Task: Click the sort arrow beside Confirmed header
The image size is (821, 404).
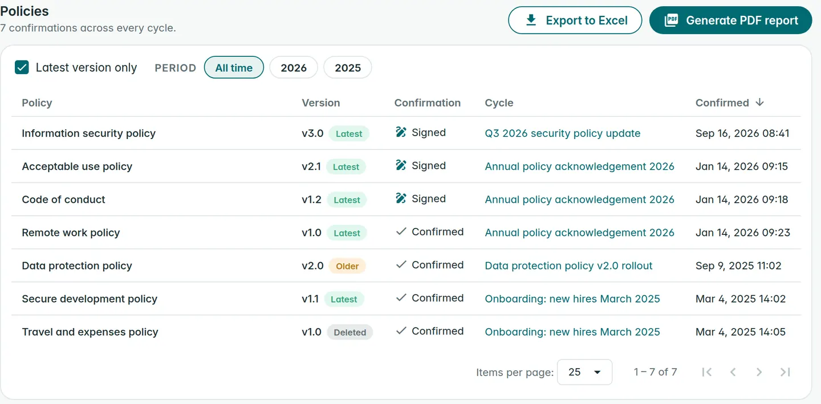Action: pyautogui.click(x=759, y=102)
